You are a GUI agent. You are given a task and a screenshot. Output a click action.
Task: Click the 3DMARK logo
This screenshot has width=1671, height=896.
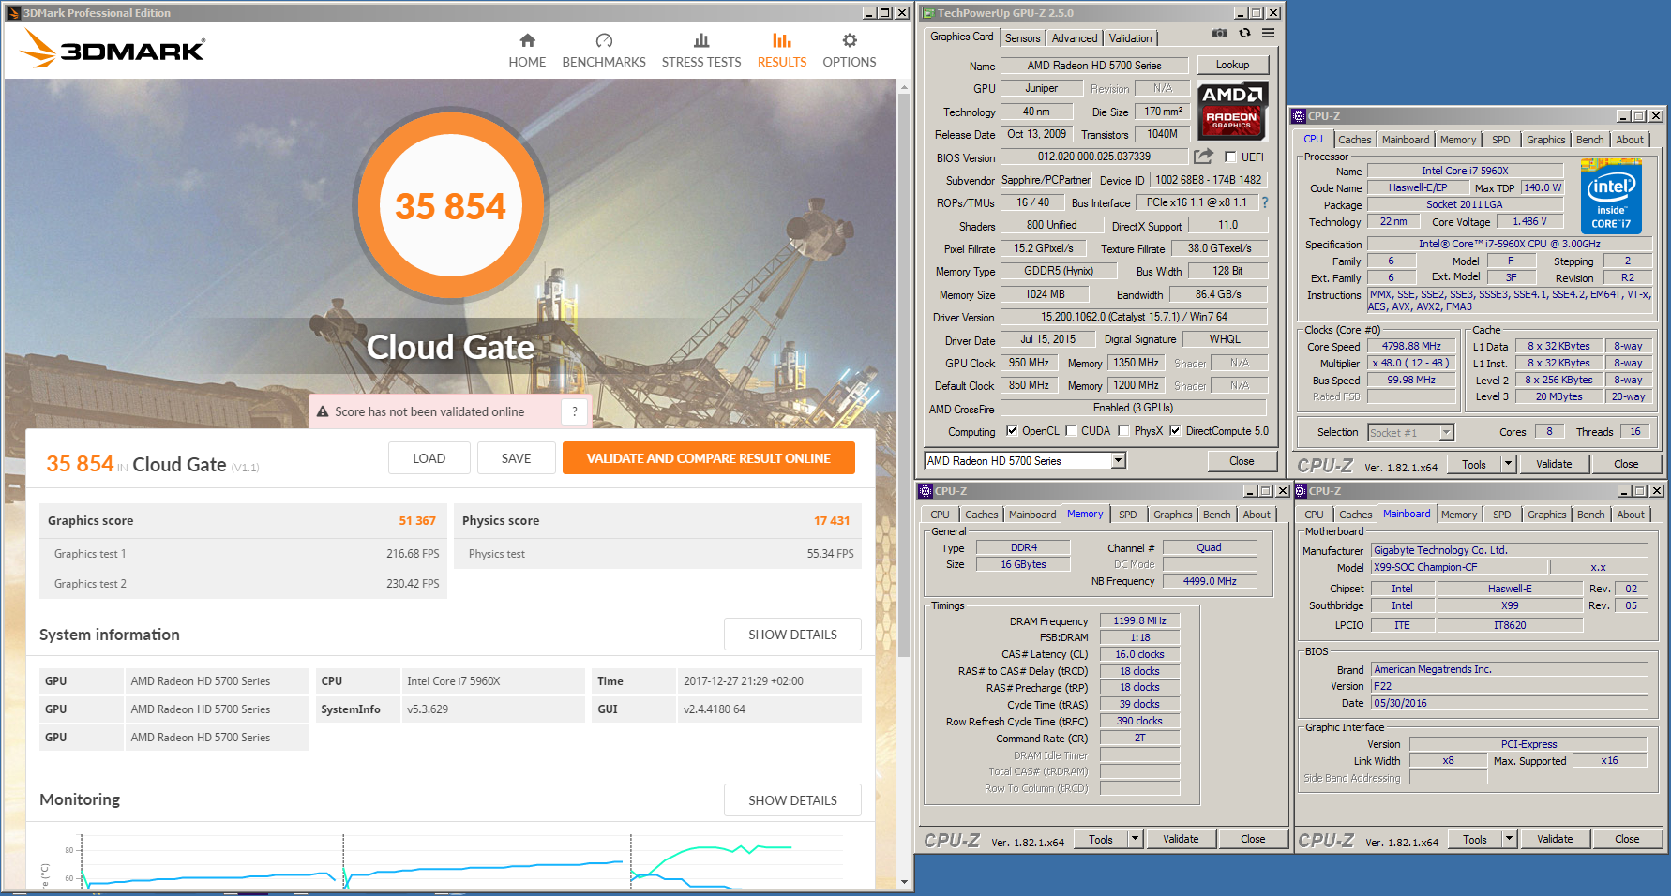click(x=113, y=49)
